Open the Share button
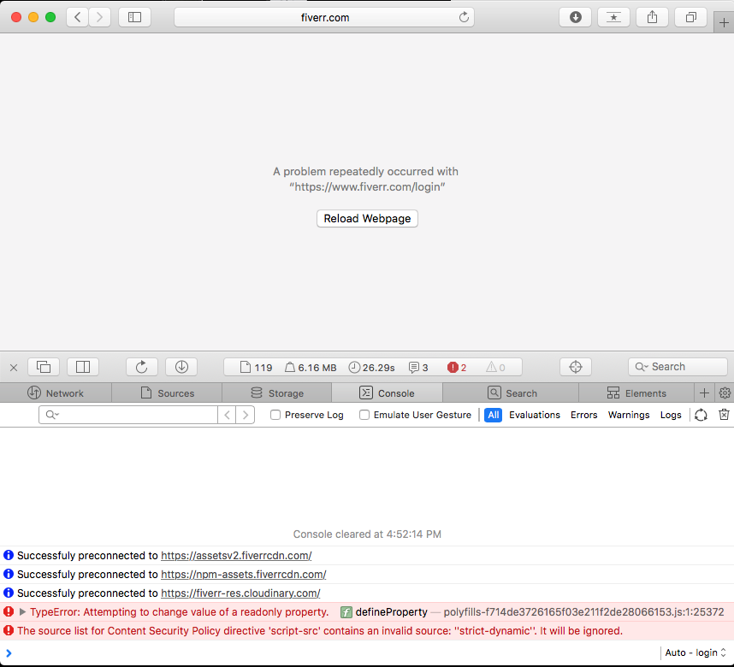Screen dimensions: 734x667 tap(652, 18)
